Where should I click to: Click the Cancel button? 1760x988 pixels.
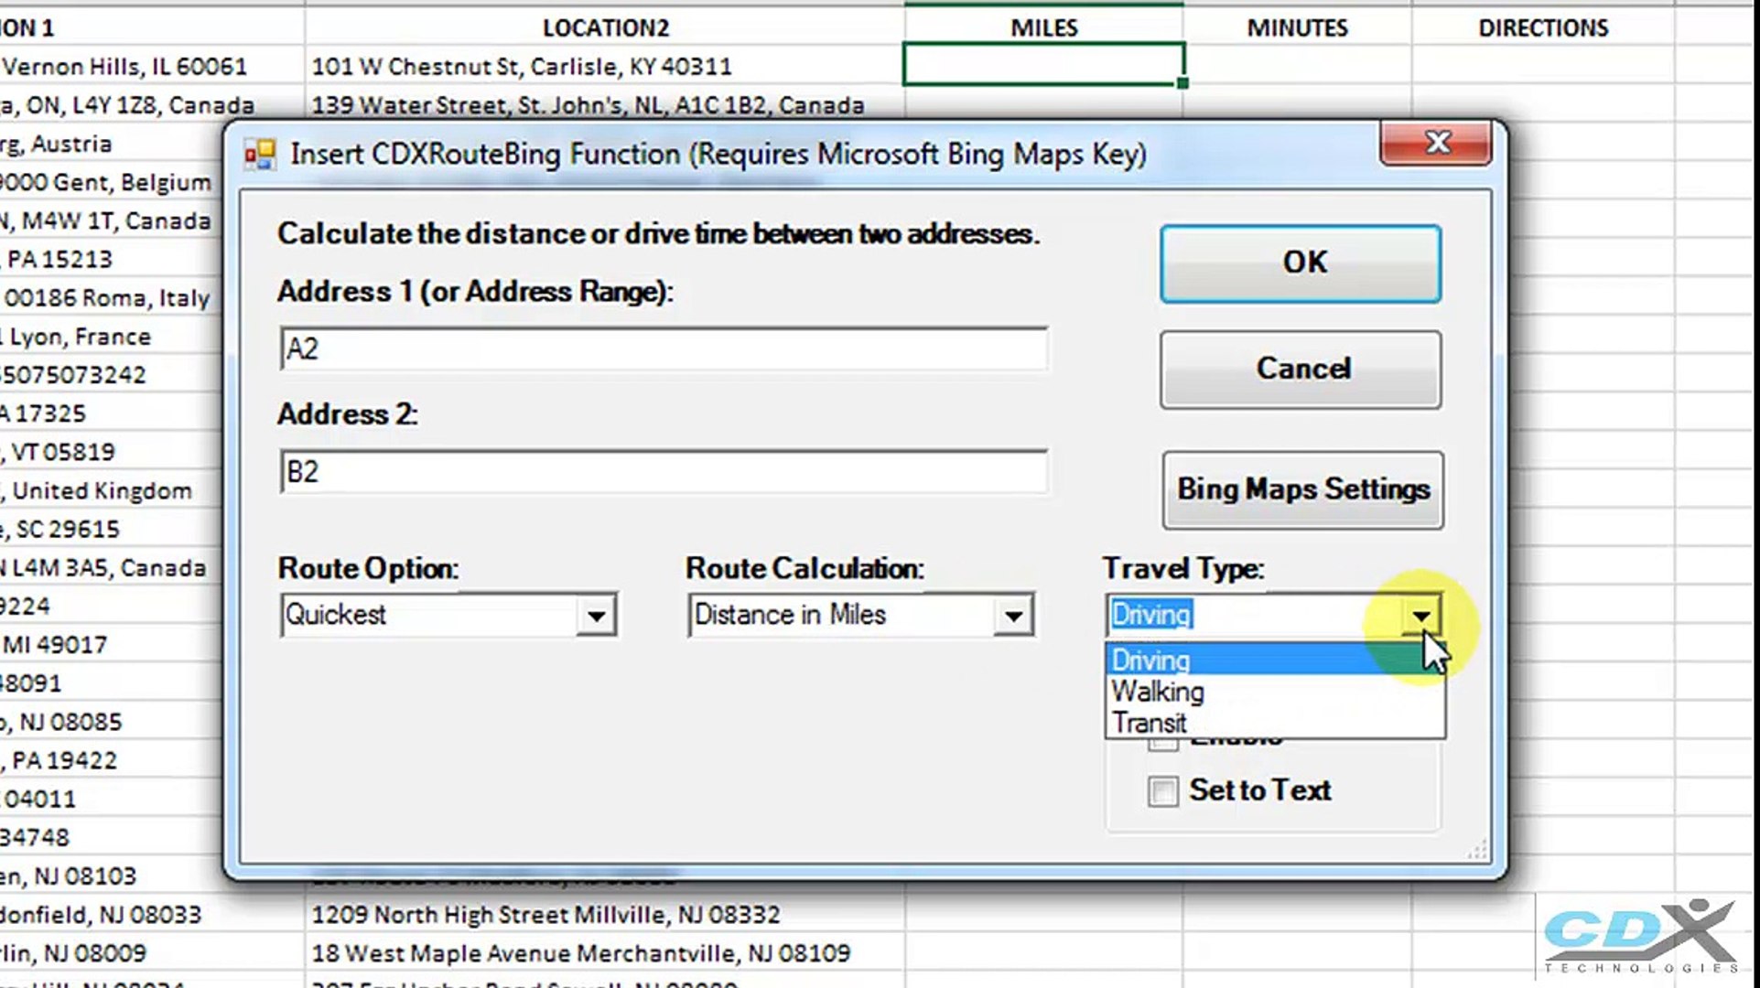(1300, 369)
